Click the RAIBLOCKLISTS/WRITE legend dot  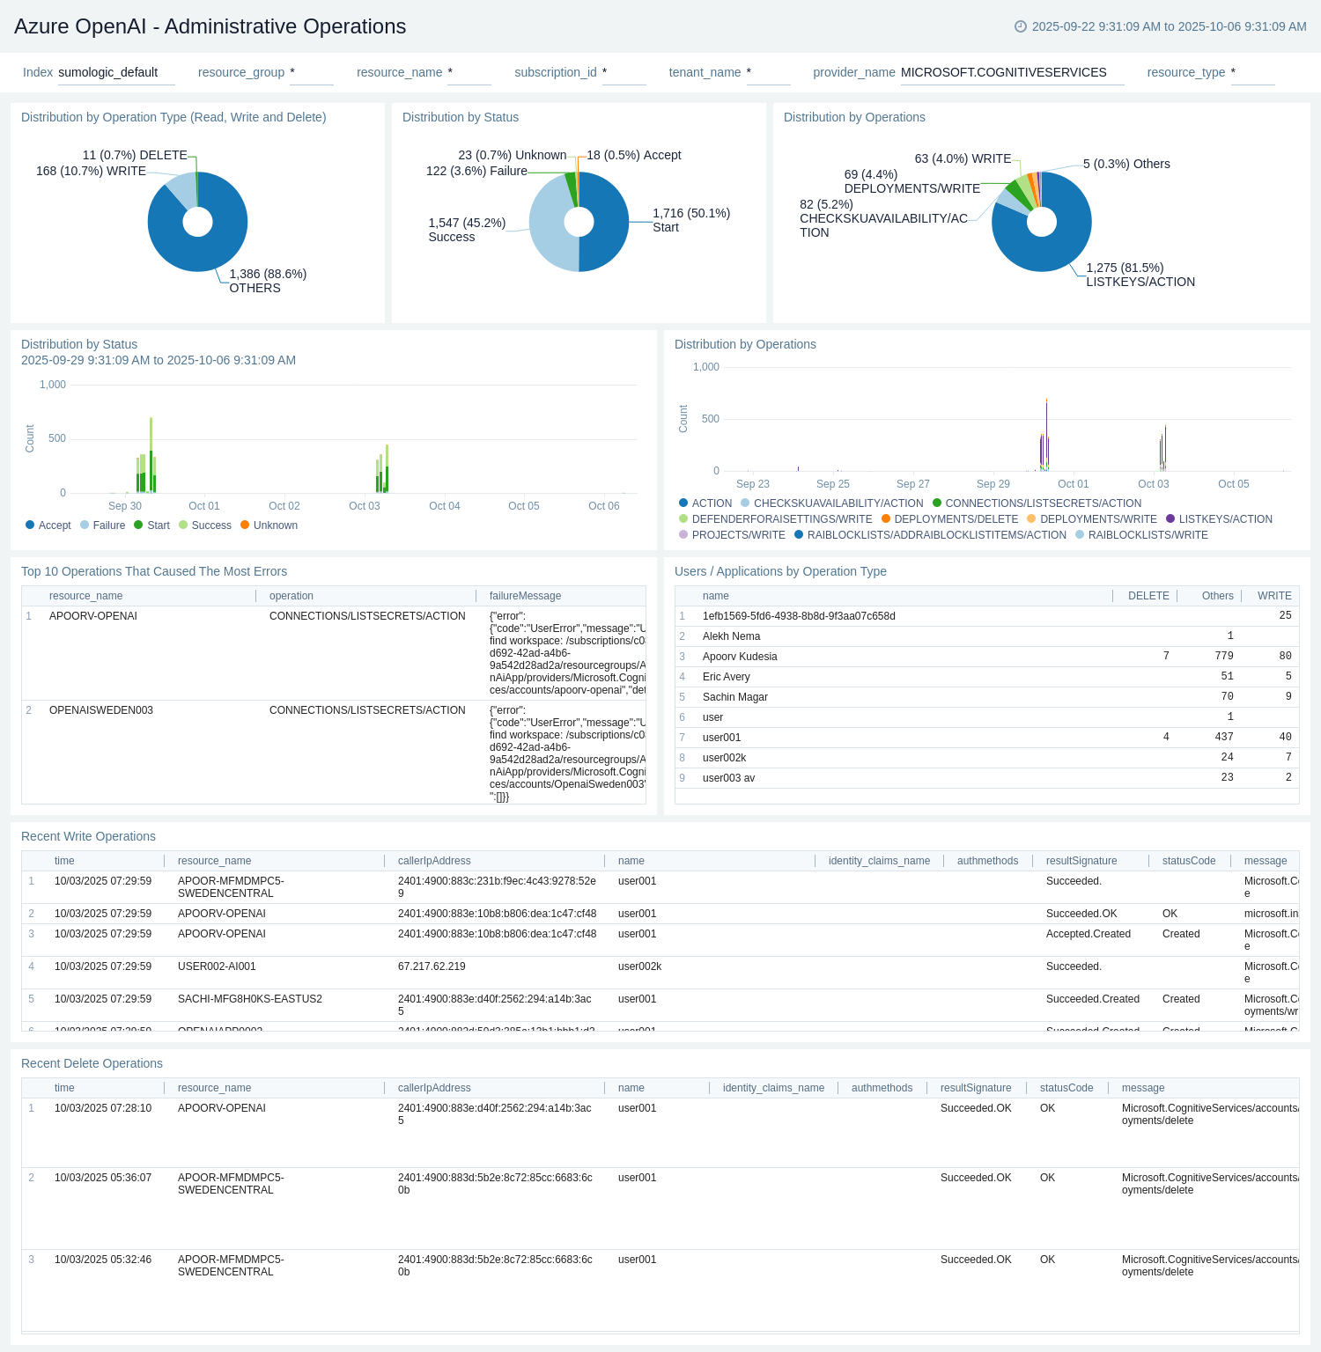(x=1080, y=535)
